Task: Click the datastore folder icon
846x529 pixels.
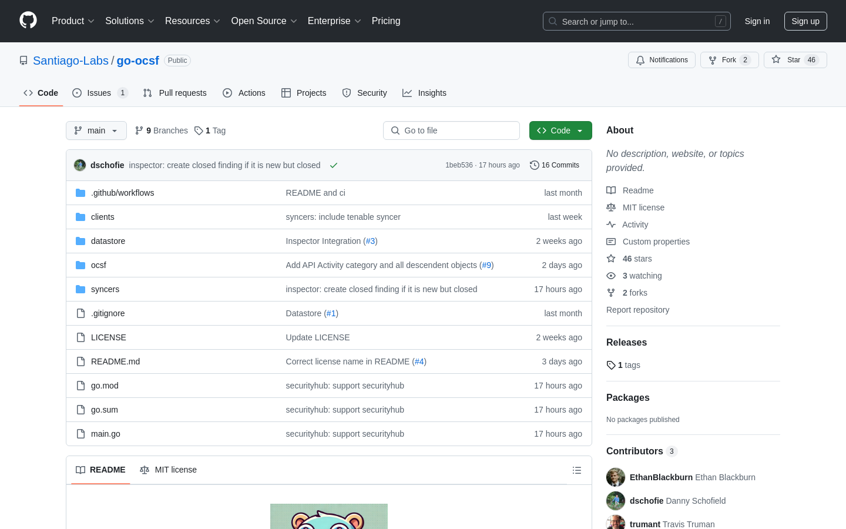Action: click(x=80, y=241)
